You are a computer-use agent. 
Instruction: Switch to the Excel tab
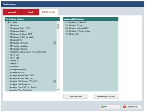(x=30, y=12)
